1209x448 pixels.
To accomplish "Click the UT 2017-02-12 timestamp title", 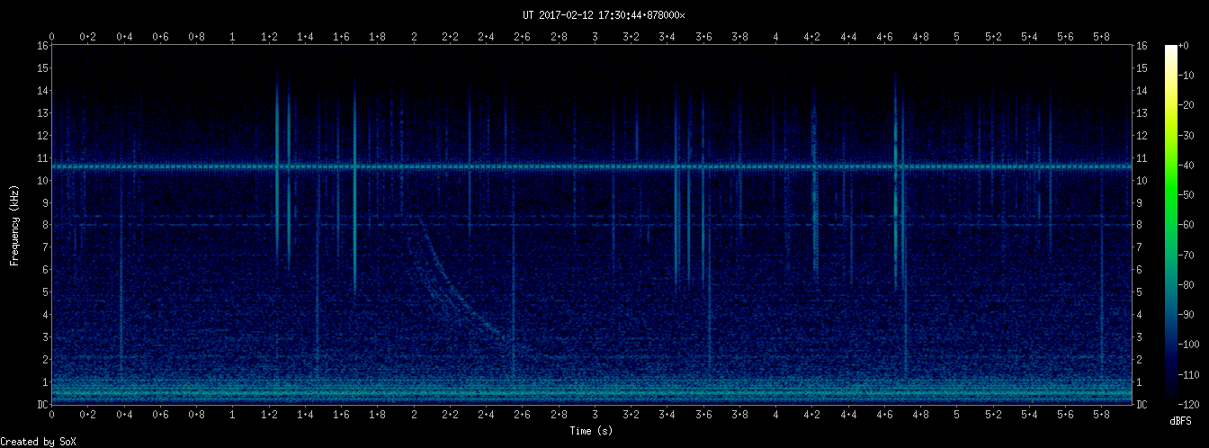I will coord(604,15).
